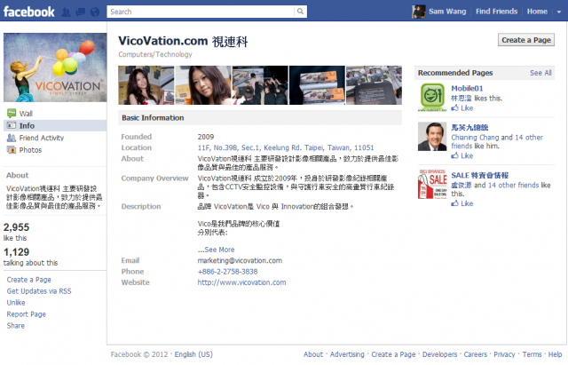Click phone number +886-2-2758-3838
Image resolution: width=568 pixels, height=365 pixels.
(x=227, y=272)
